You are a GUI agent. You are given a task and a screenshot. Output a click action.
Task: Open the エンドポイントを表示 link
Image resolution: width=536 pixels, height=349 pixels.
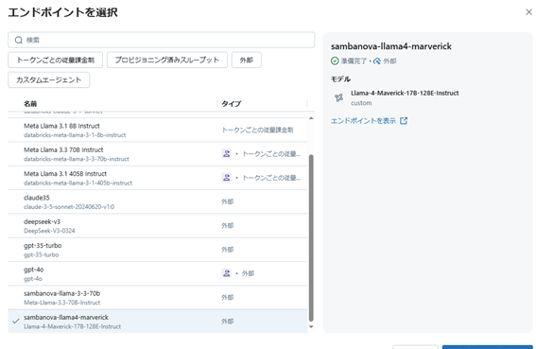tap(363, 121)
